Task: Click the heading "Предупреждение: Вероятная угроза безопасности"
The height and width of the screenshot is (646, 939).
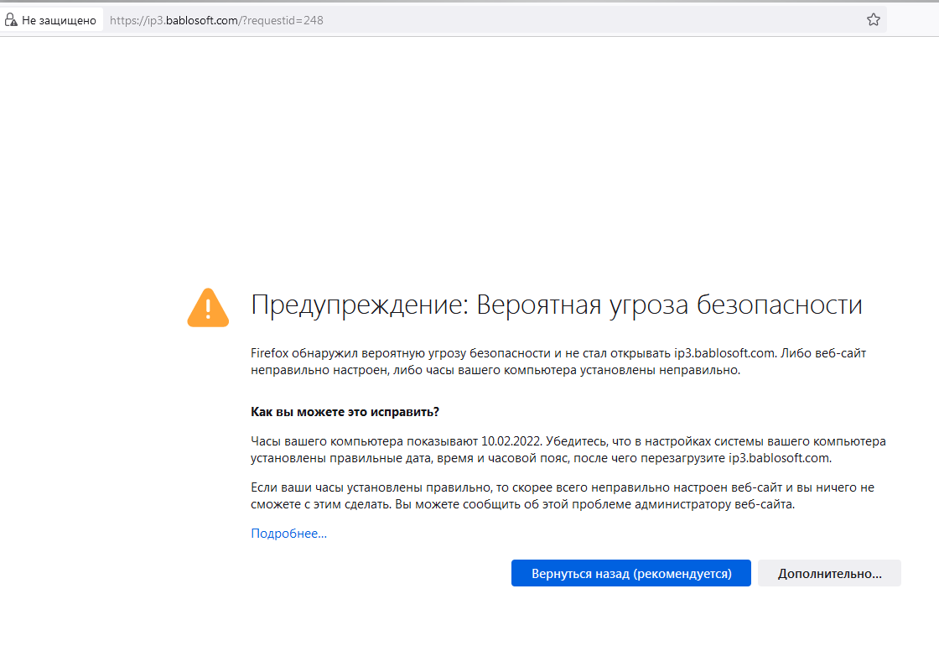Action: pos(557,305)
